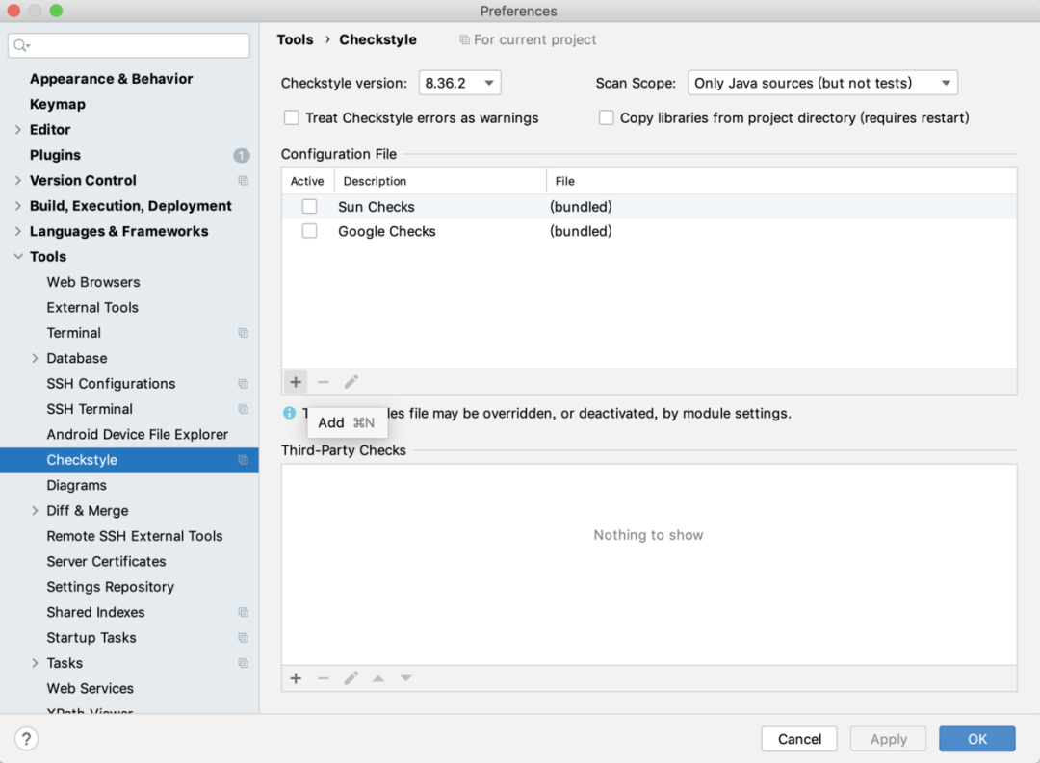The image size is (1040, 763).
Task: Add a third-party check with plus icon
Action: click(296, 678)
